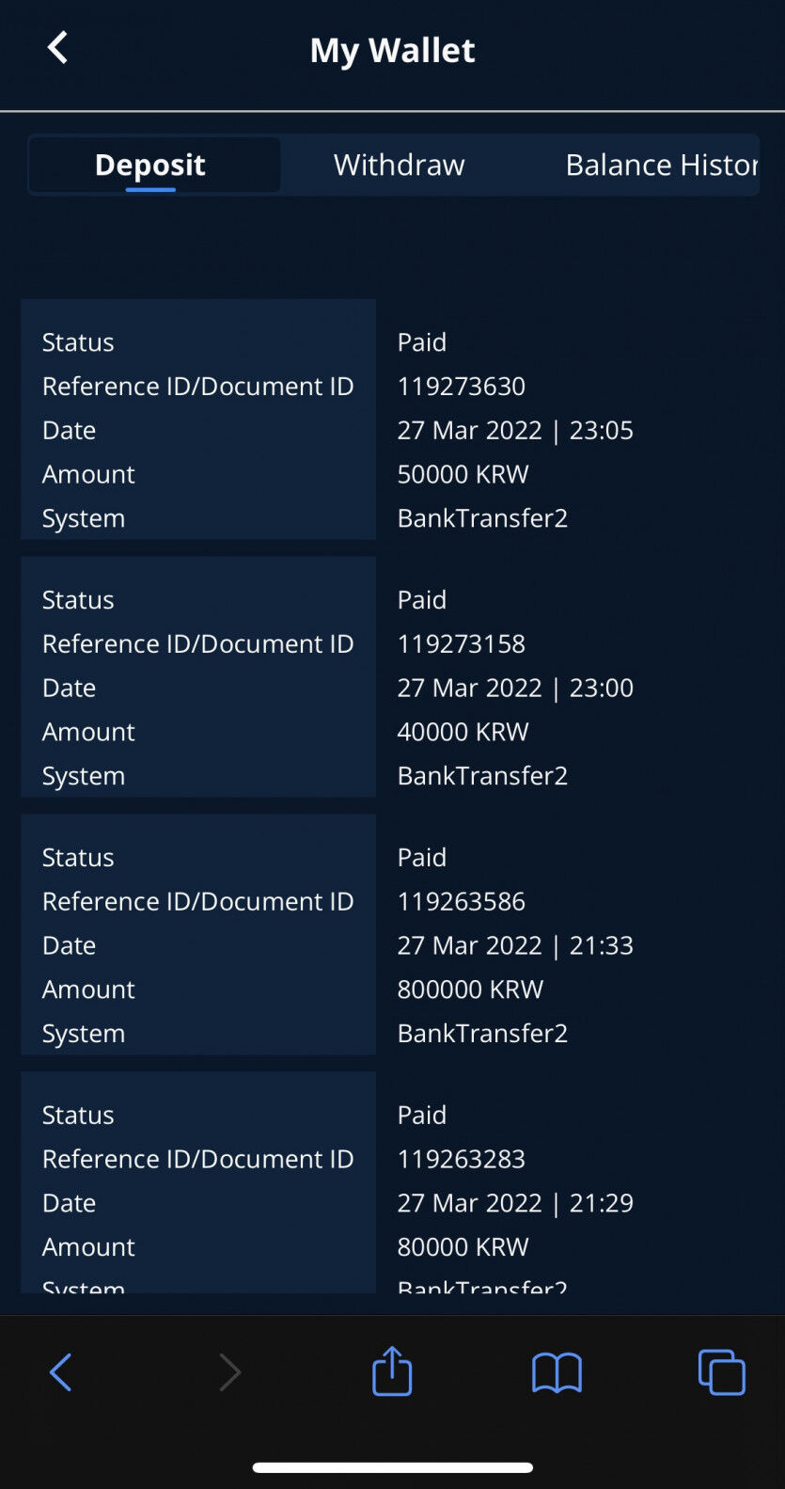785x1489 pixels.
Task: Tap the date 27 Mar 2022 | 23:05
Action: (515, 430)
